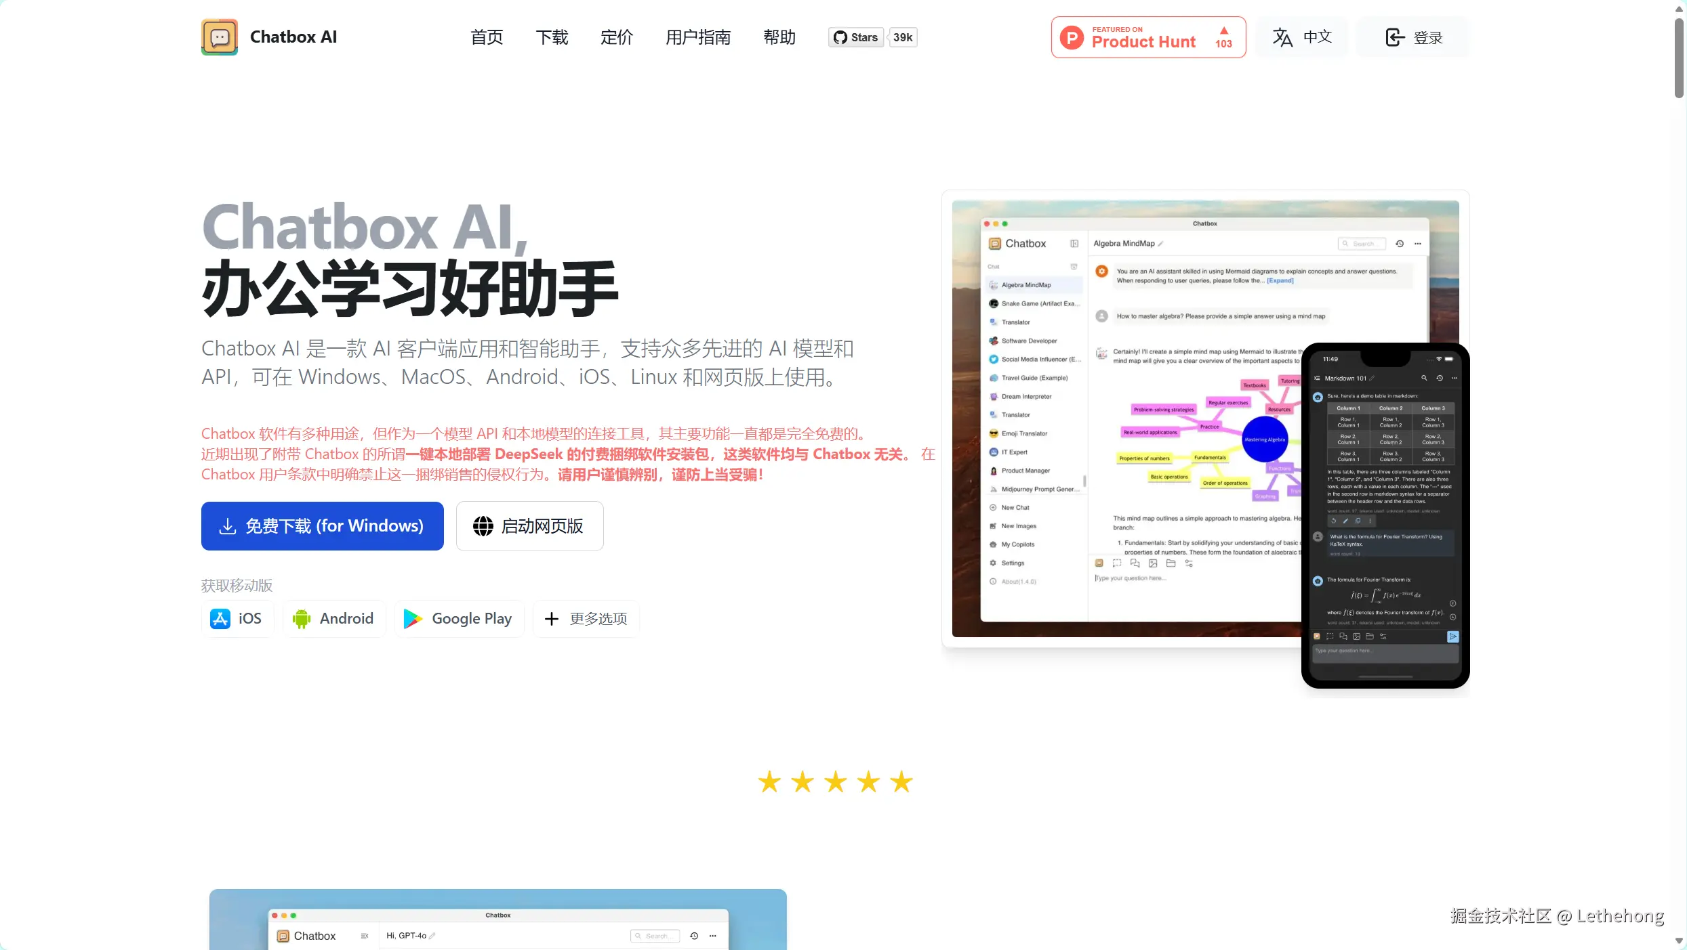Go to the 首页 nav menu item
This screenshot has width=1687, height=950.
click(x=487, y=37)
